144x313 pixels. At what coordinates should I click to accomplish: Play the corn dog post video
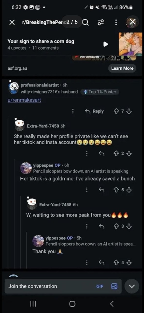106,44
